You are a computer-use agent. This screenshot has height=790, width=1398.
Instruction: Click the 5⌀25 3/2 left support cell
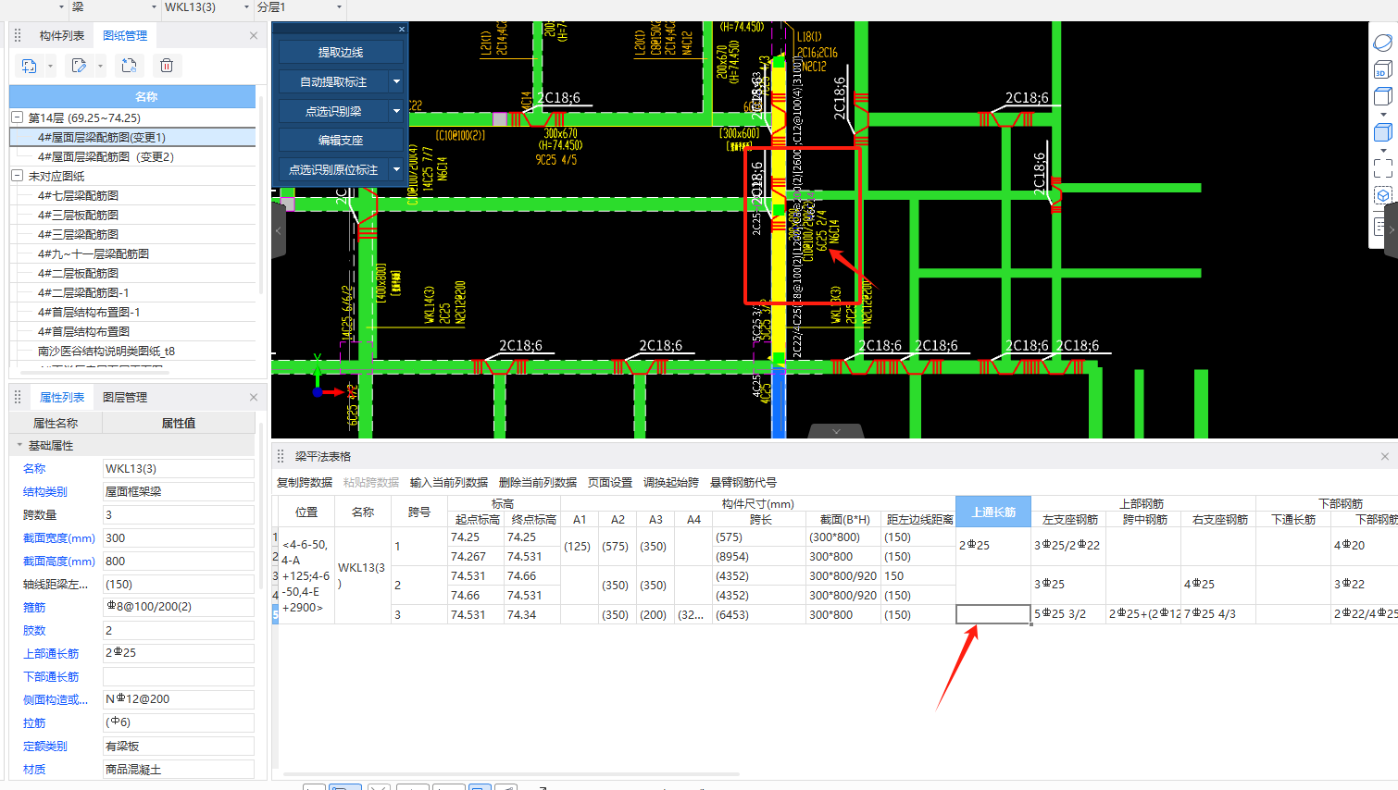click(1068, 614)
